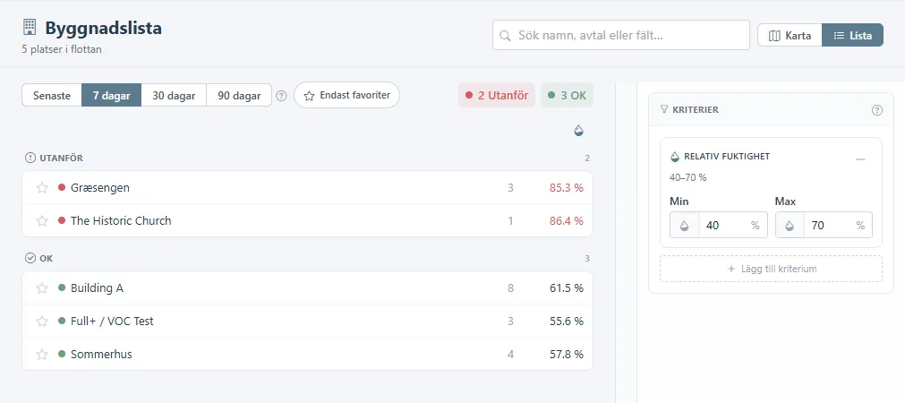
Task: Favorite The Historic Church star icon
Action: point(42,220)
